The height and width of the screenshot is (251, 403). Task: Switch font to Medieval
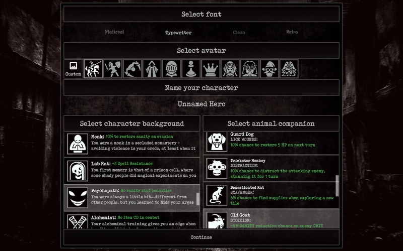(114, 32)
